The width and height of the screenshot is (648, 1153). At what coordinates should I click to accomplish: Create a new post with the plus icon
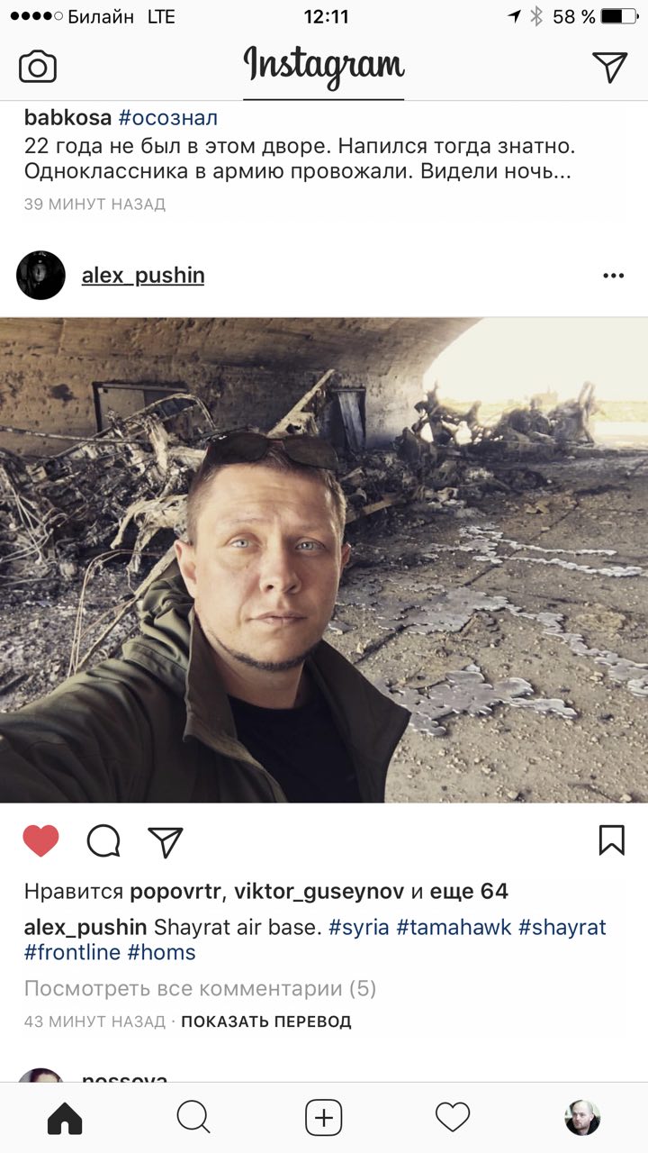[x=324, y=1118]
